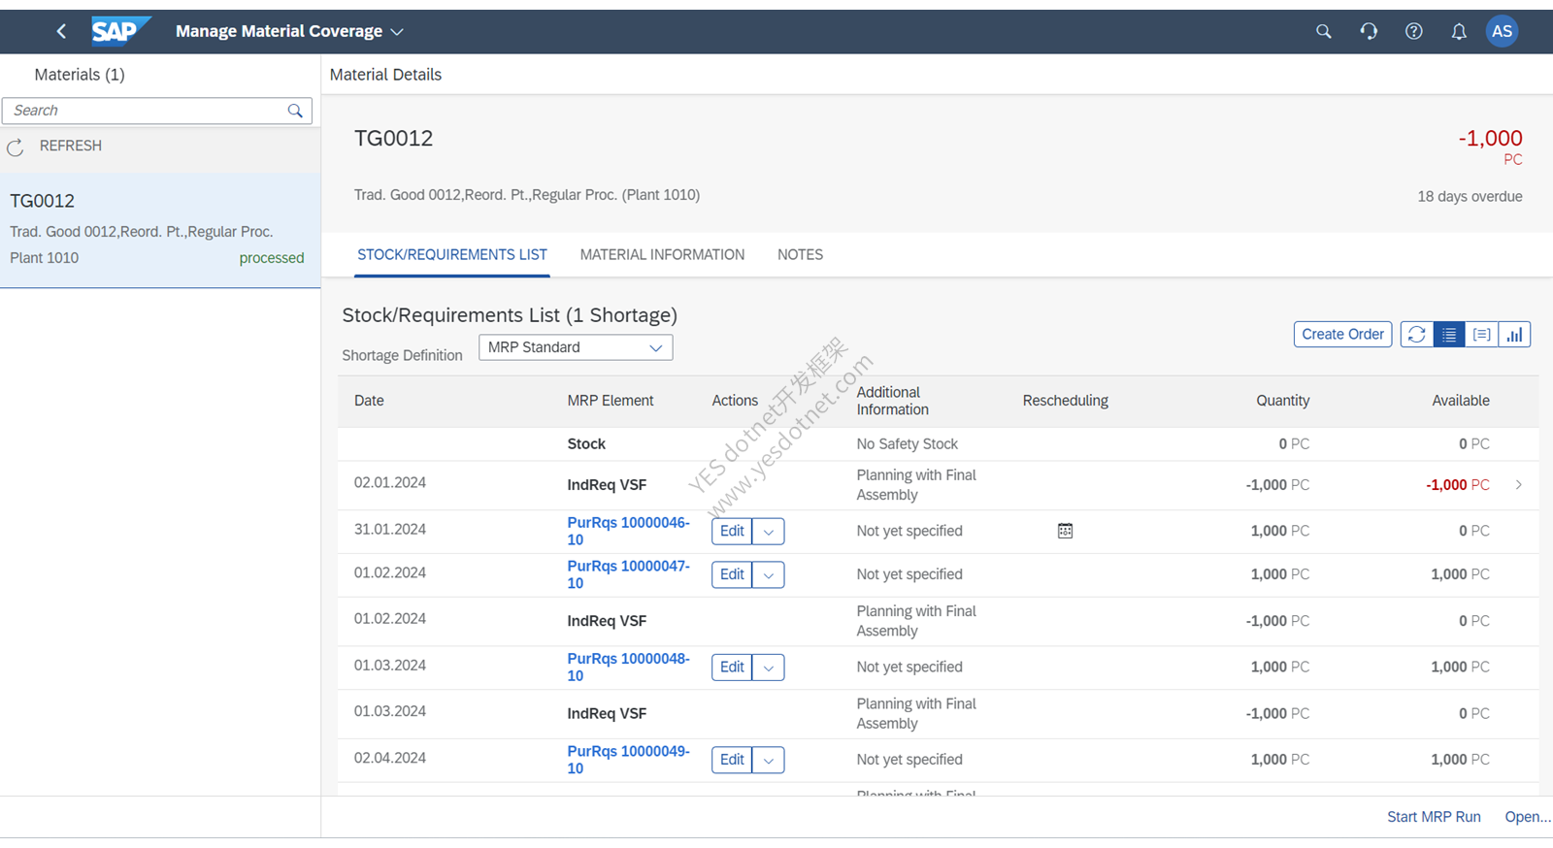Click the Date column header

click(369, 401)
